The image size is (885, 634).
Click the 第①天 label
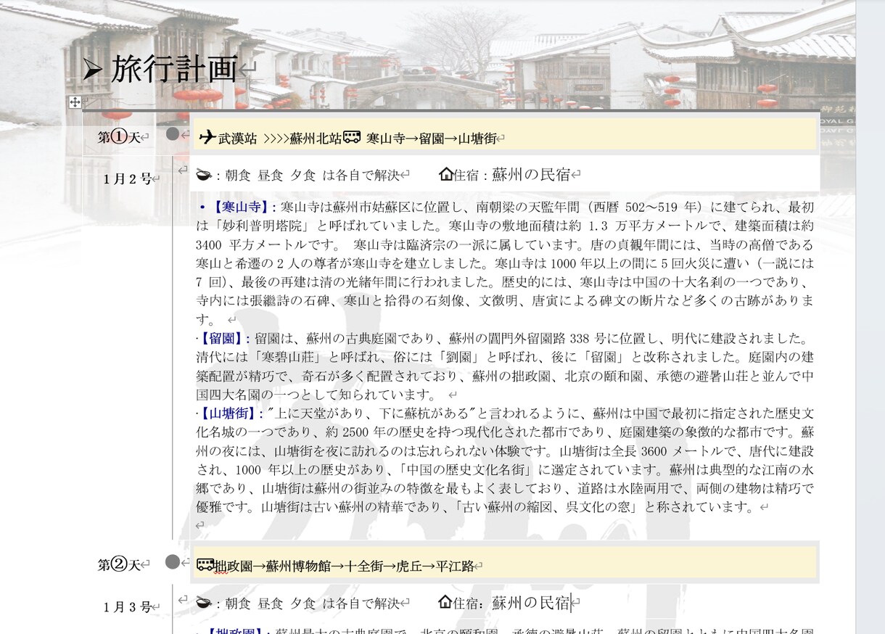119,137
